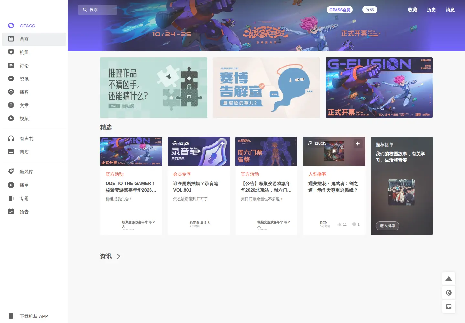
Task: Open 谁在厕所抽烟?录音笔 VOL.801 title
Action: 196,187
